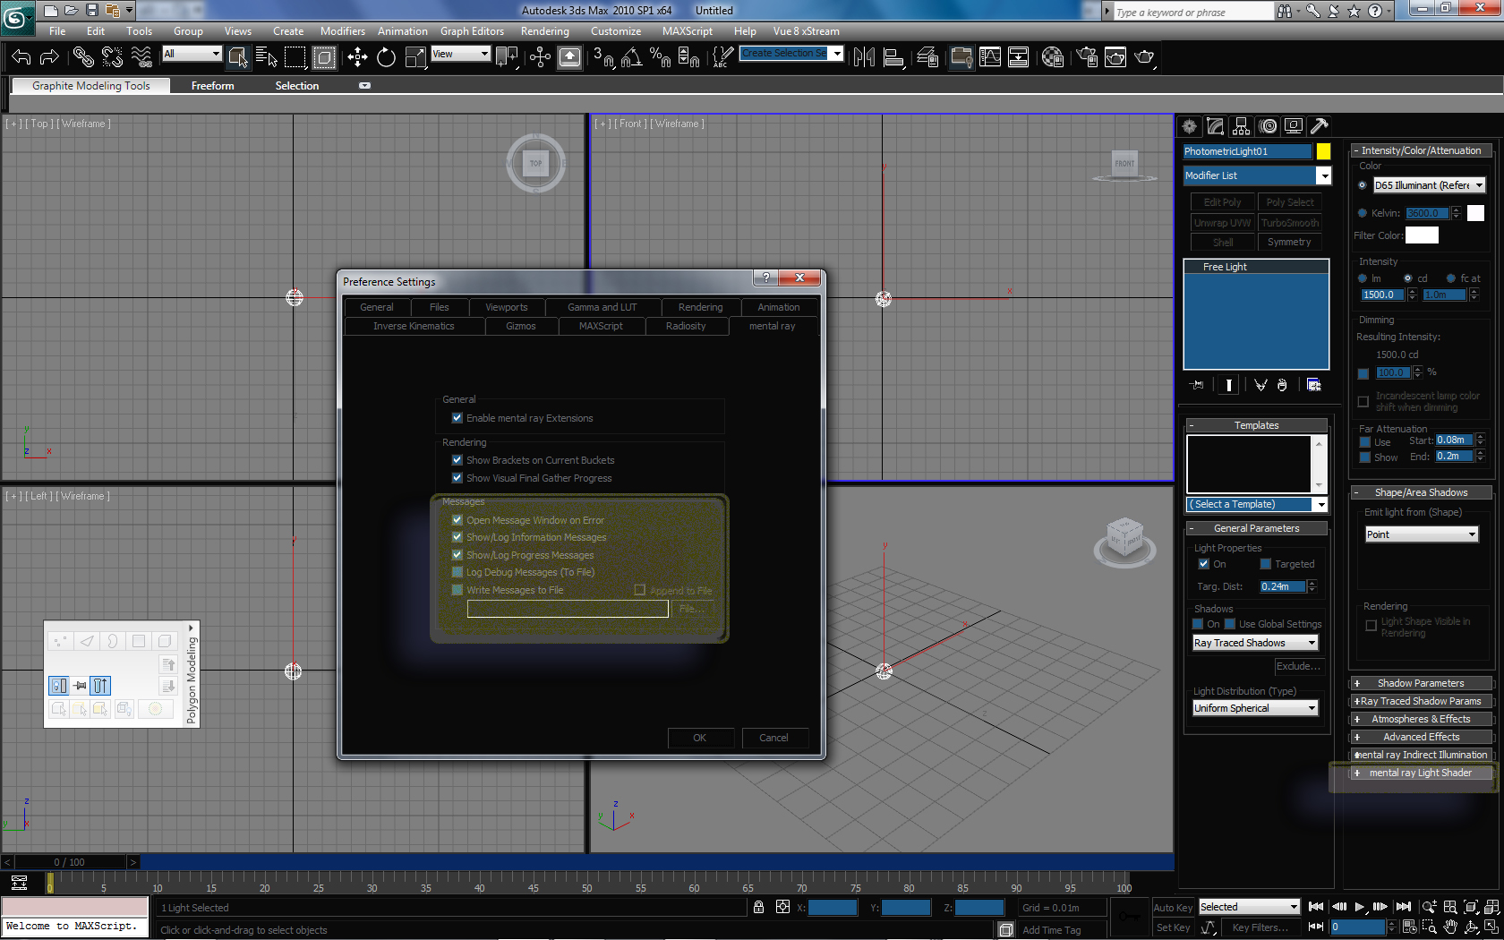Click the Quick Render teapot icon
1504x940 pixels.
[1144, 57]
